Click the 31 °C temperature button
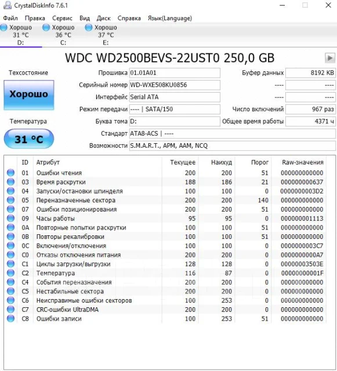This screenshot has height=371, width=337. (x=29, y=139)
